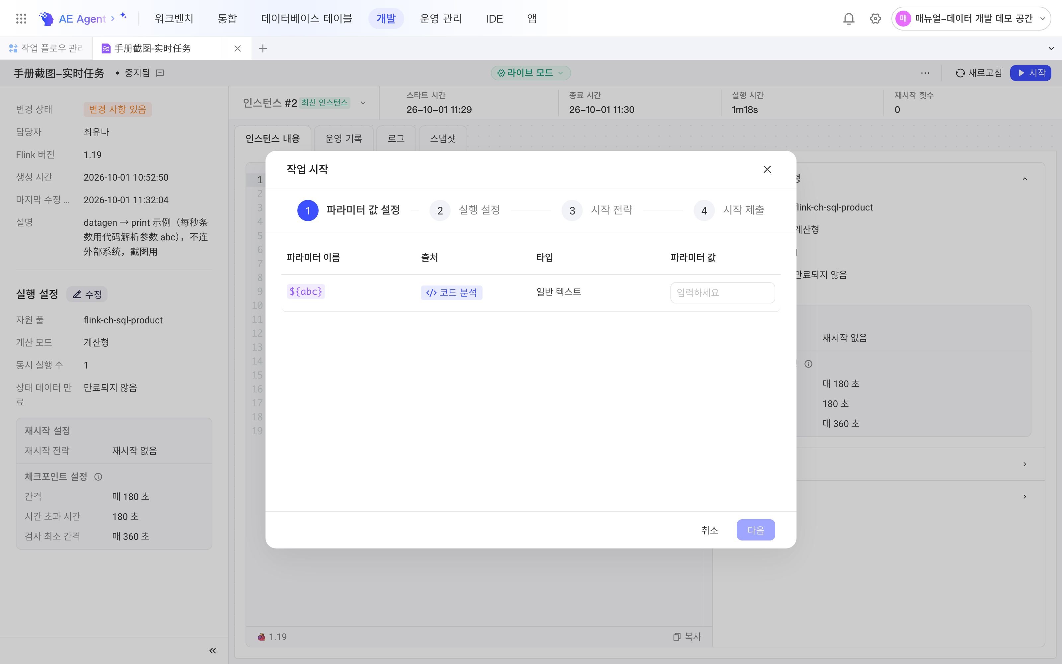The image size is (1062, 664).
Task: Click the 취소 cancel button
Action: pyautogui.click(x=710, y=530)
